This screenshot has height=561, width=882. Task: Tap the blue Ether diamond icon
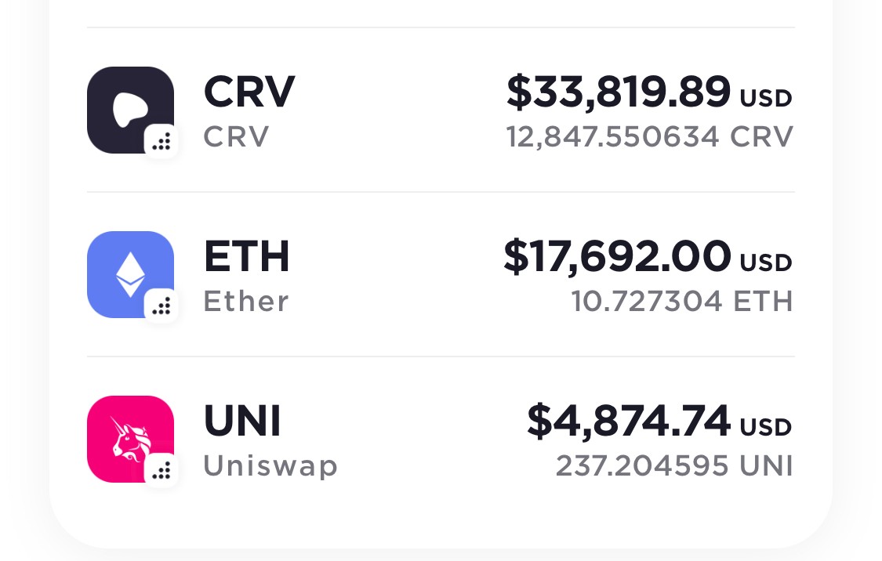tap(130, 274)
